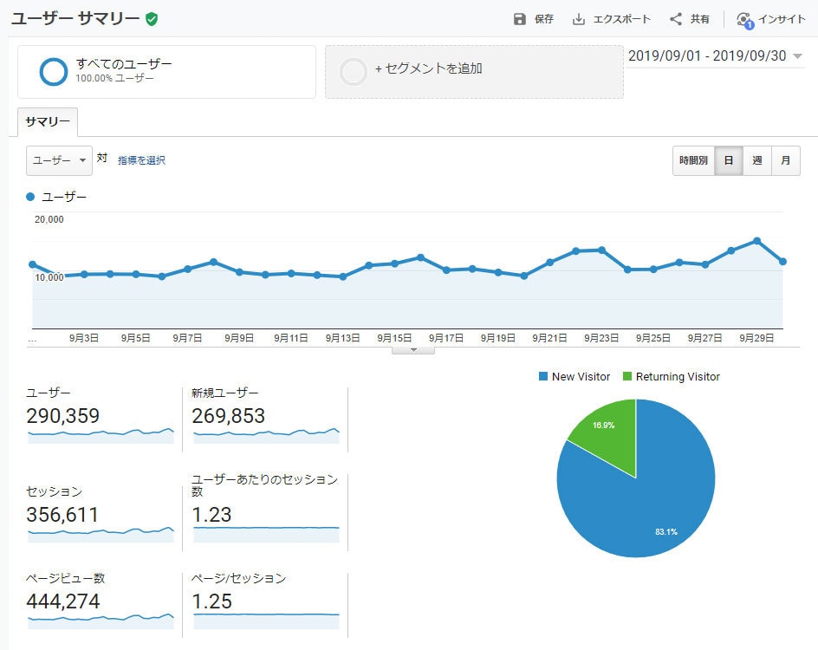Switch chart to 日 view
Image resolution: width=818 pixels, height=650 pixels.
pyautogui.click(x=728, y=160)
